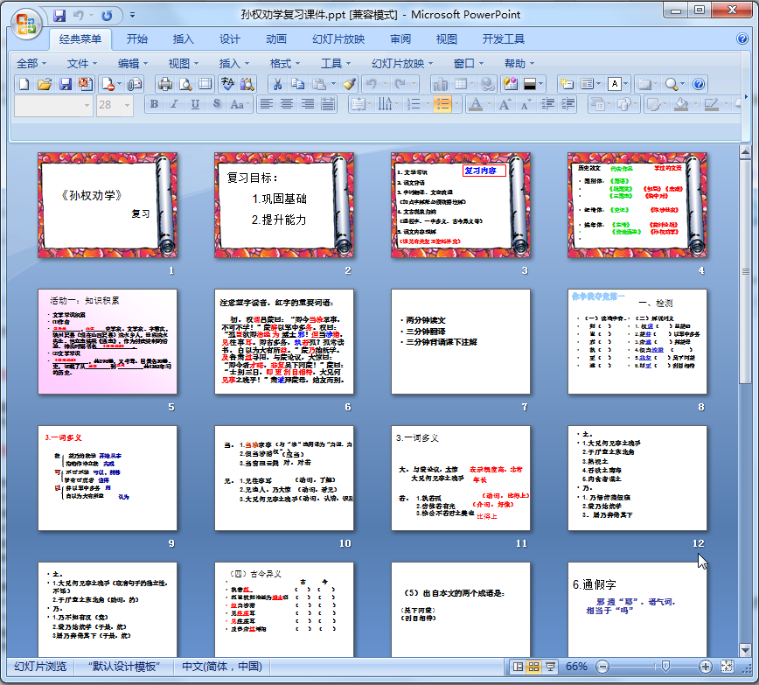Open the 审阅 ribbon tab
The image size is (759, 685).
(x=400, y=39)
